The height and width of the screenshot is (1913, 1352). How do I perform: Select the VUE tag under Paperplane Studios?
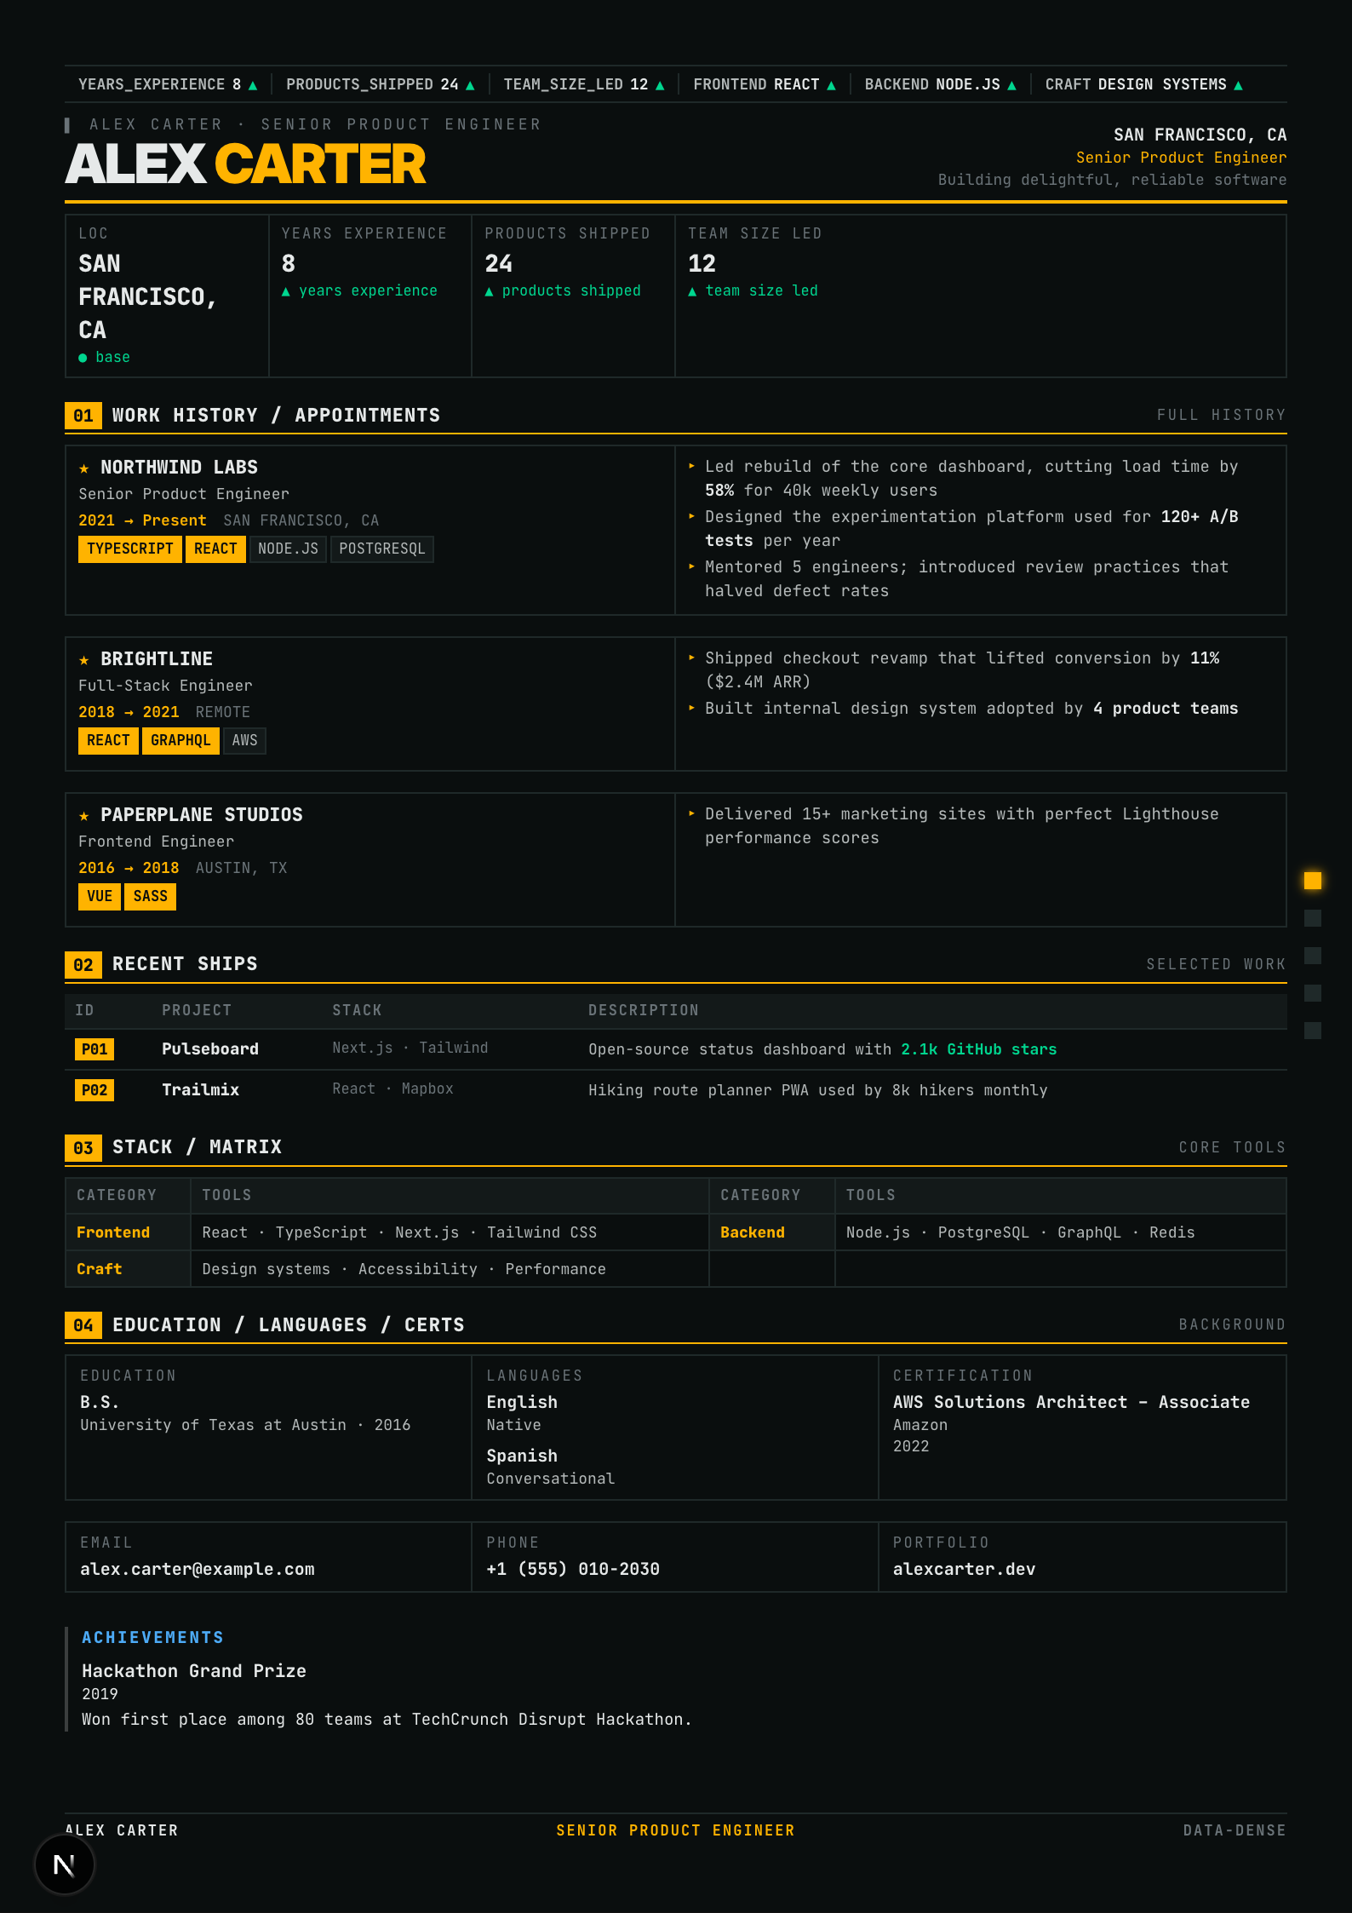100,897
